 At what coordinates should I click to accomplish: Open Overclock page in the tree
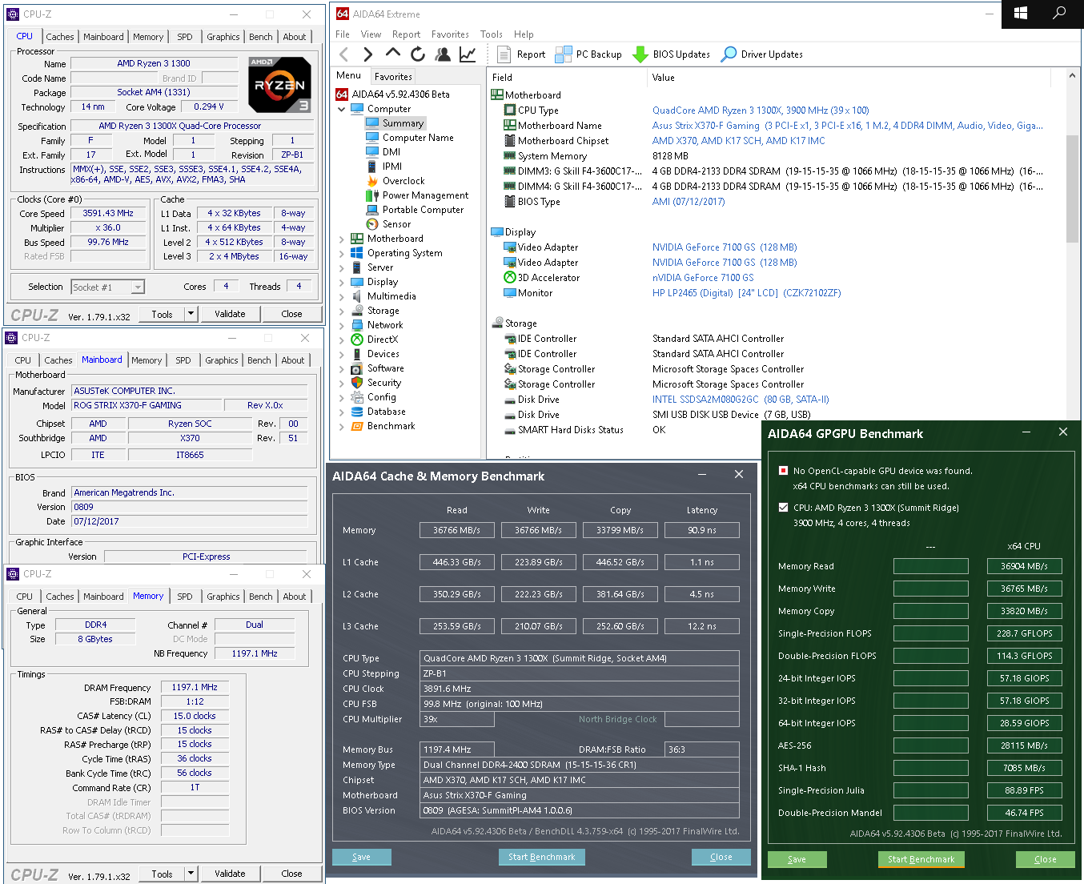point(395,181)
